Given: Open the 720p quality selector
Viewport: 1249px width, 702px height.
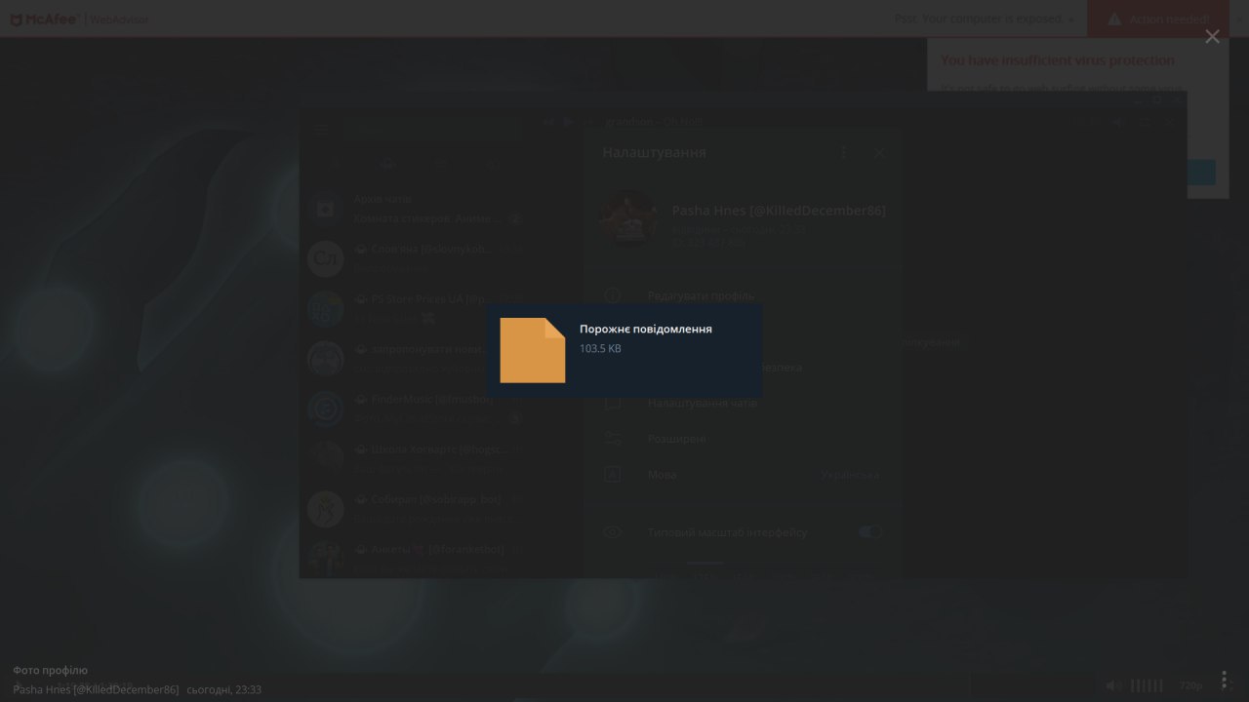Looking at the screenshot, I should click(1190, 685).
